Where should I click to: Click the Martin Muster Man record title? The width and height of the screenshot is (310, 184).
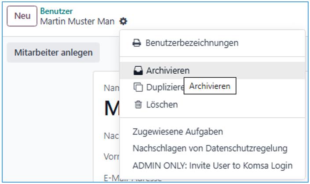[x=77, y=21]
